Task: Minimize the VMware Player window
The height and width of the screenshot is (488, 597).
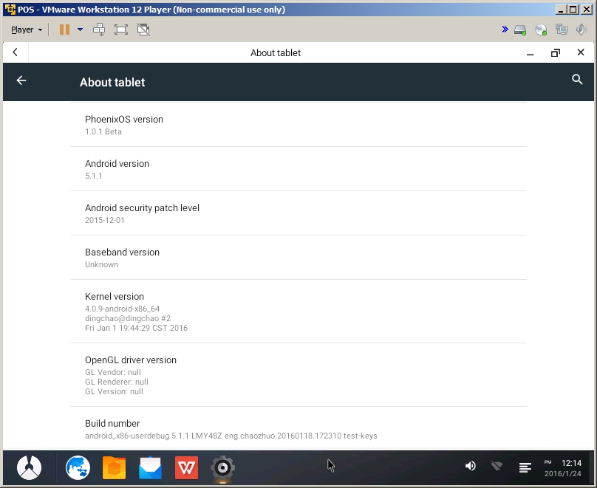Action: (561, 10)
